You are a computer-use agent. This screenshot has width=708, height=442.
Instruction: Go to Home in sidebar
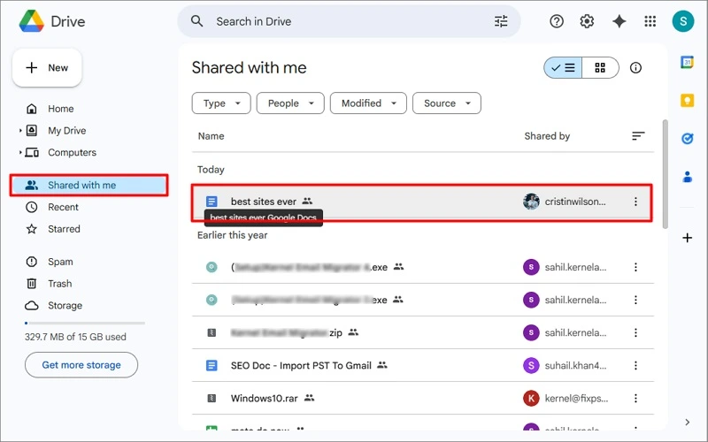[60, 109]
